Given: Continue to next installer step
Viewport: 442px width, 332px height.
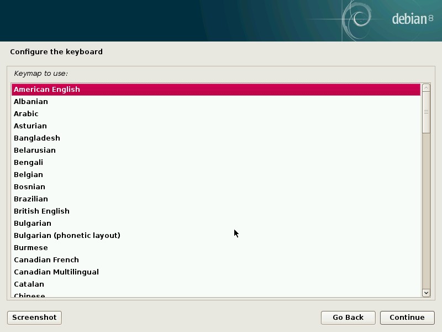Looking at the screenshot, I should (x=407, y=318).
